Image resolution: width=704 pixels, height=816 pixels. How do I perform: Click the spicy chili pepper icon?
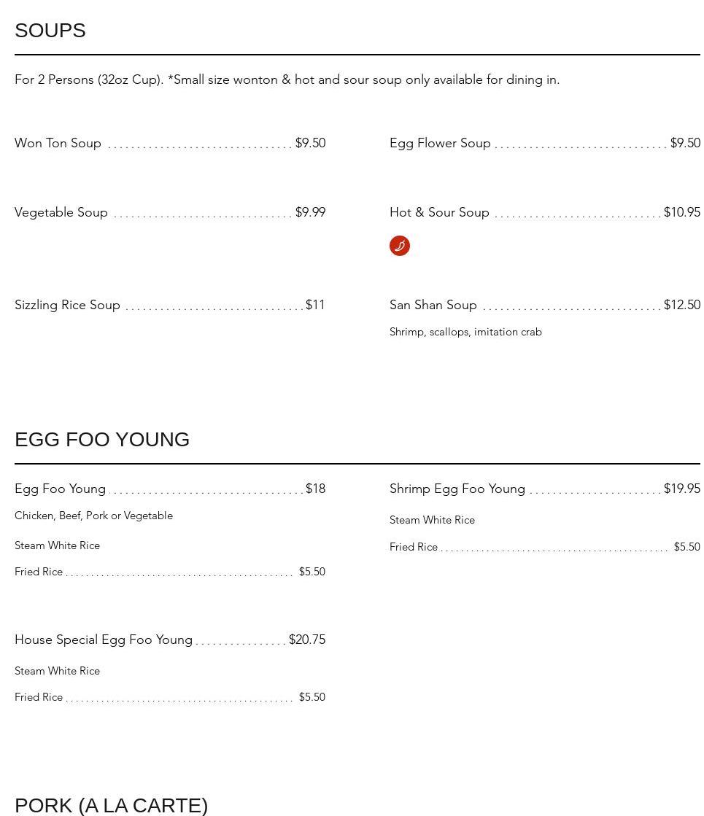399,246
